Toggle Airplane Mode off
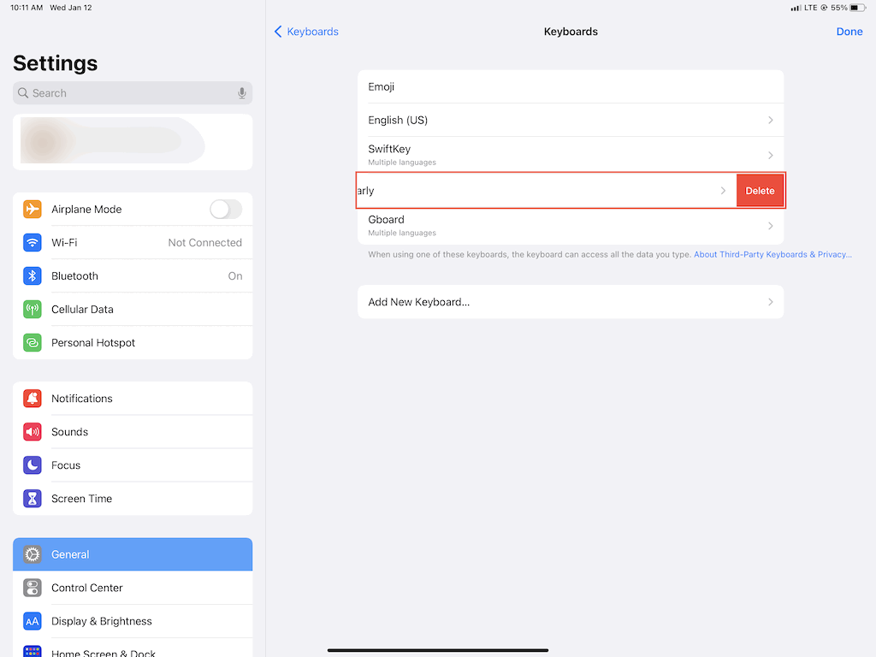The height and width of the screenshot is (657, 876). (225, 209)
